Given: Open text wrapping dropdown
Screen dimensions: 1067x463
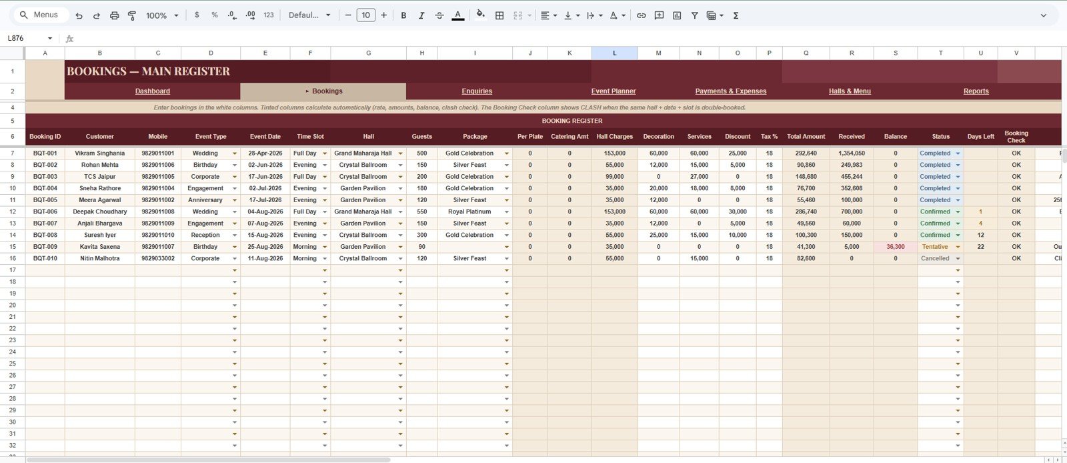Looking at the screenshot, I should coord(594,15).
